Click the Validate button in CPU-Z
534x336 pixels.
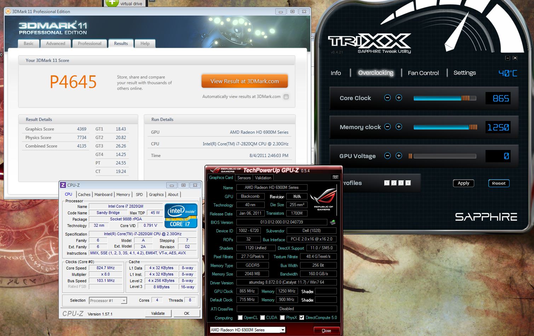(x=158, y=313)
